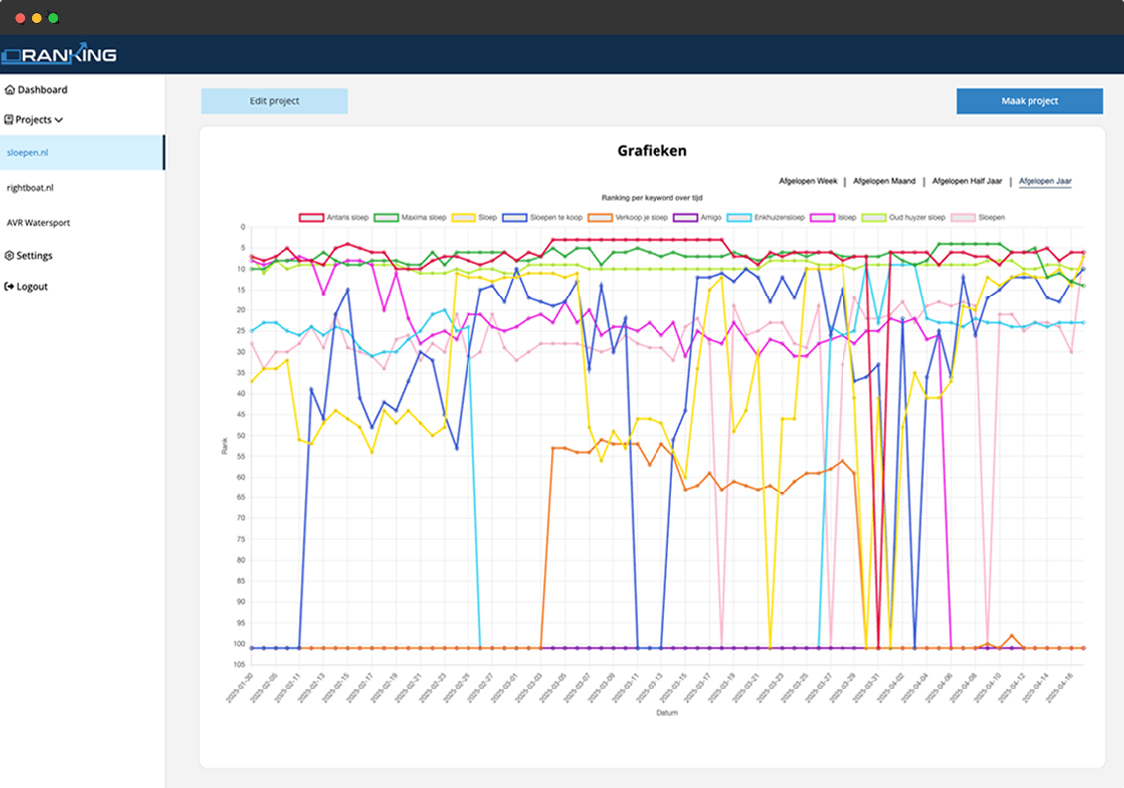Click the Maak project button
This screenshot has width=1124, height=788.
[x=1030, y=101]
